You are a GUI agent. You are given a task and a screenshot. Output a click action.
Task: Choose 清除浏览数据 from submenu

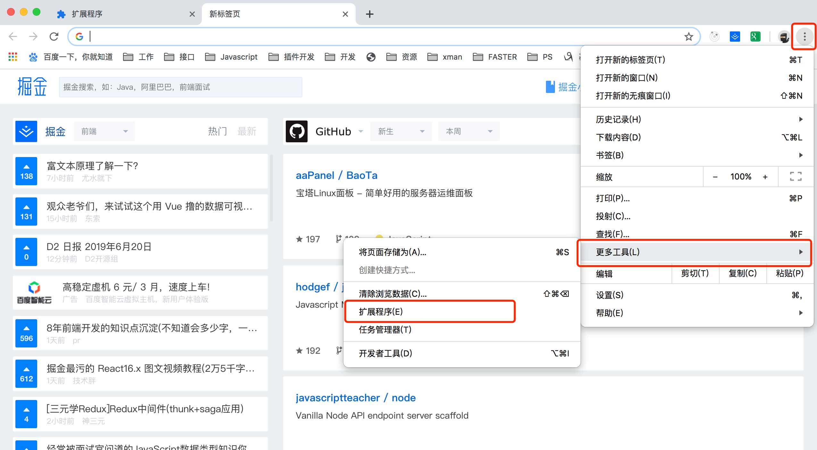tap(462, 294)
